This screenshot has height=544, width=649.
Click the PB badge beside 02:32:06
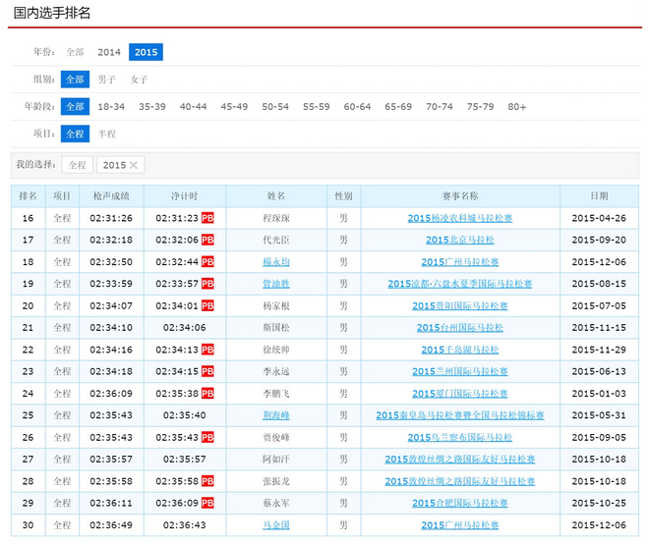click(207, 240)
